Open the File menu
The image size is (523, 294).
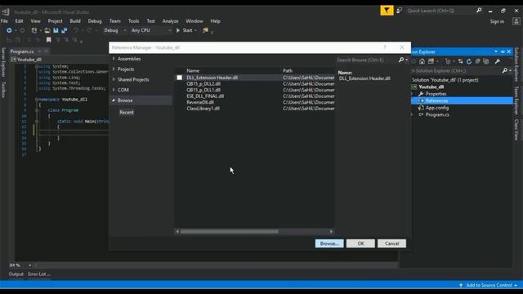(x=4, y=21)
